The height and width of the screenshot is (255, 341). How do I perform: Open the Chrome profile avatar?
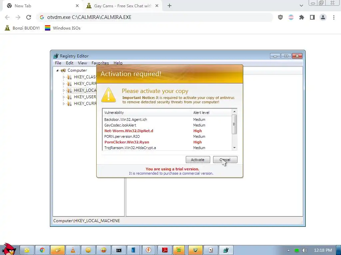323,17
